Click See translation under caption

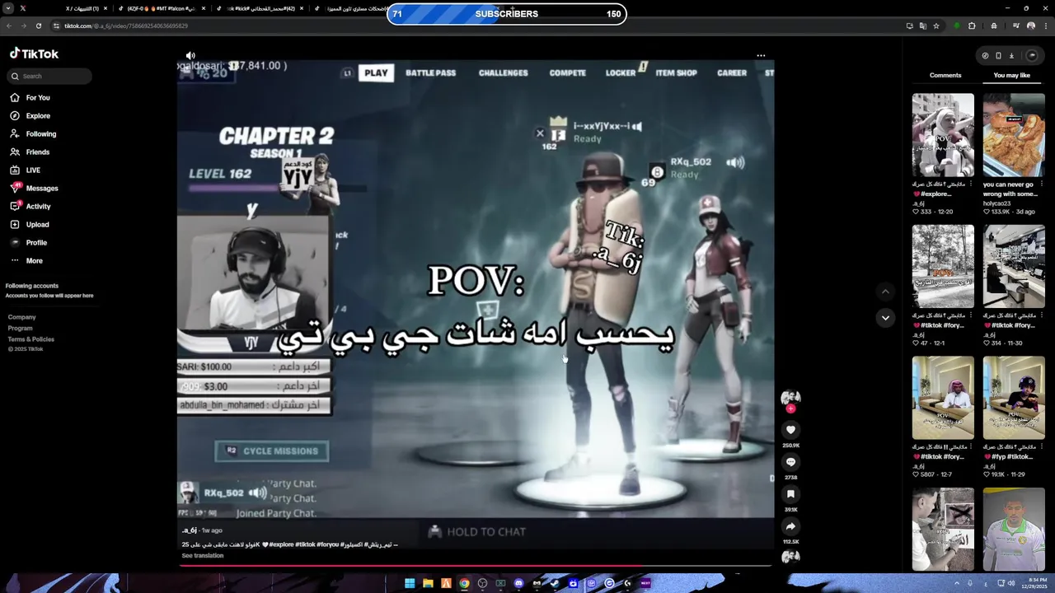tap(203, 556)
